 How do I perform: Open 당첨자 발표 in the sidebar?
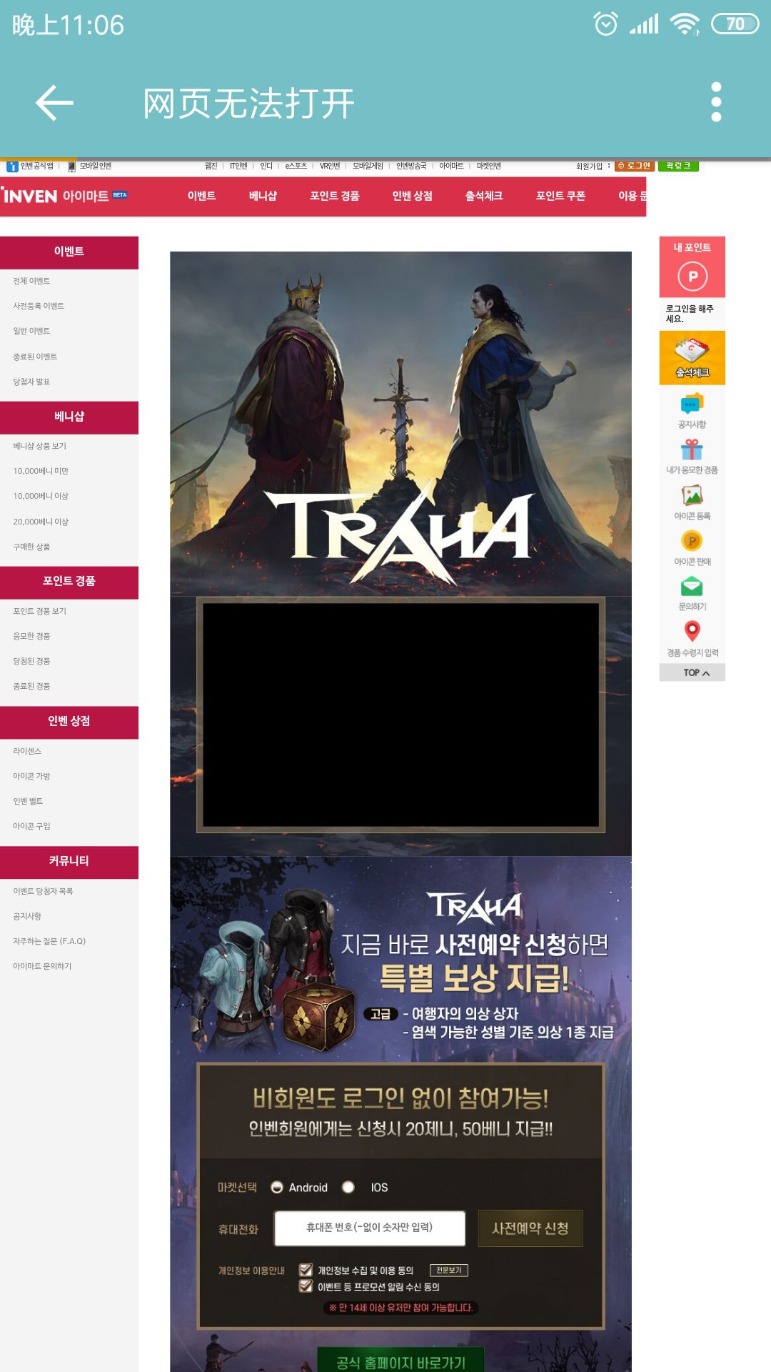tap(31, 382)
